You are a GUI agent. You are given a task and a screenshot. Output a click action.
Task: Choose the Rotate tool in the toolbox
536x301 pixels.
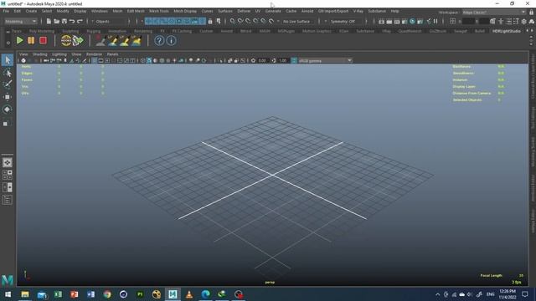click(8, 110)
